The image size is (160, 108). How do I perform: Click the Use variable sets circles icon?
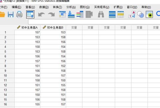141,15
